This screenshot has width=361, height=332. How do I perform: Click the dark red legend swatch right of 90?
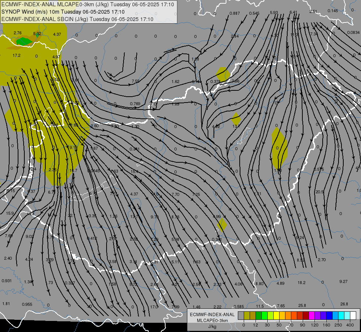click(x=306, y=316)
